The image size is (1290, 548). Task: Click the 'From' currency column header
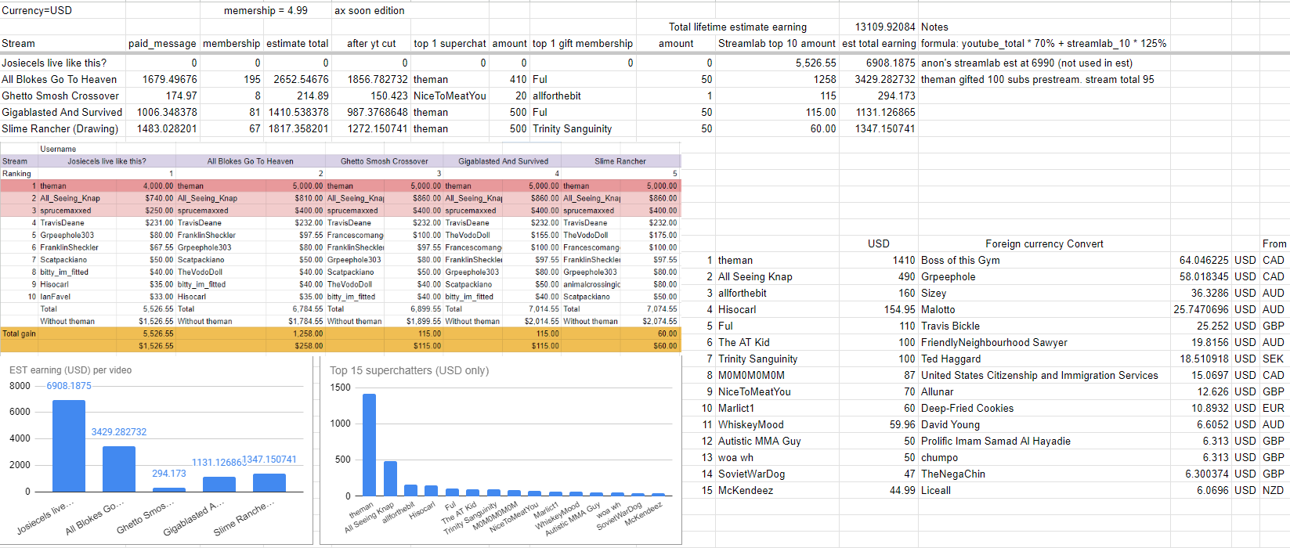pyautogui.click(x=1274, y=244)
